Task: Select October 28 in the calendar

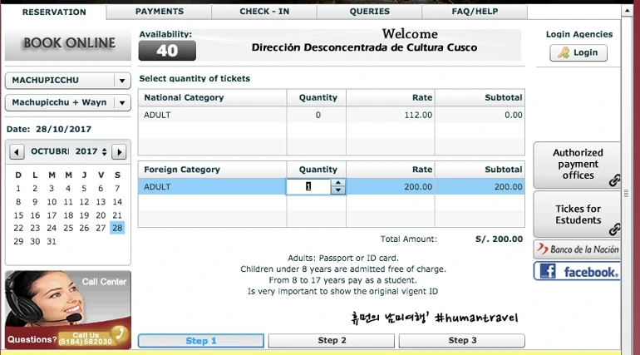Action: (117, 228)
